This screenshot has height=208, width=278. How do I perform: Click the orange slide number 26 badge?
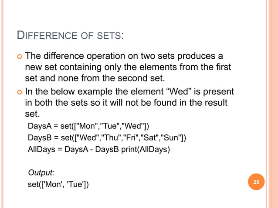tap(256, 182)
